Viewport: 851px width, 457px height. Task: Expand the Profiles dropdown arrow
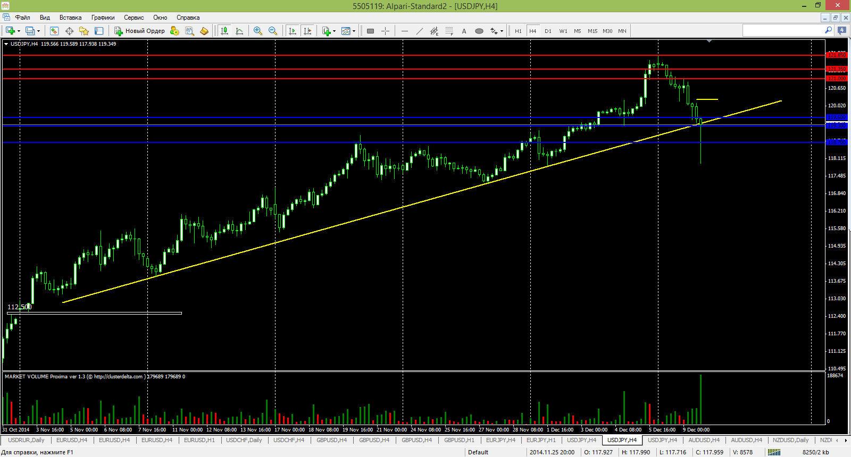(38, 31)
